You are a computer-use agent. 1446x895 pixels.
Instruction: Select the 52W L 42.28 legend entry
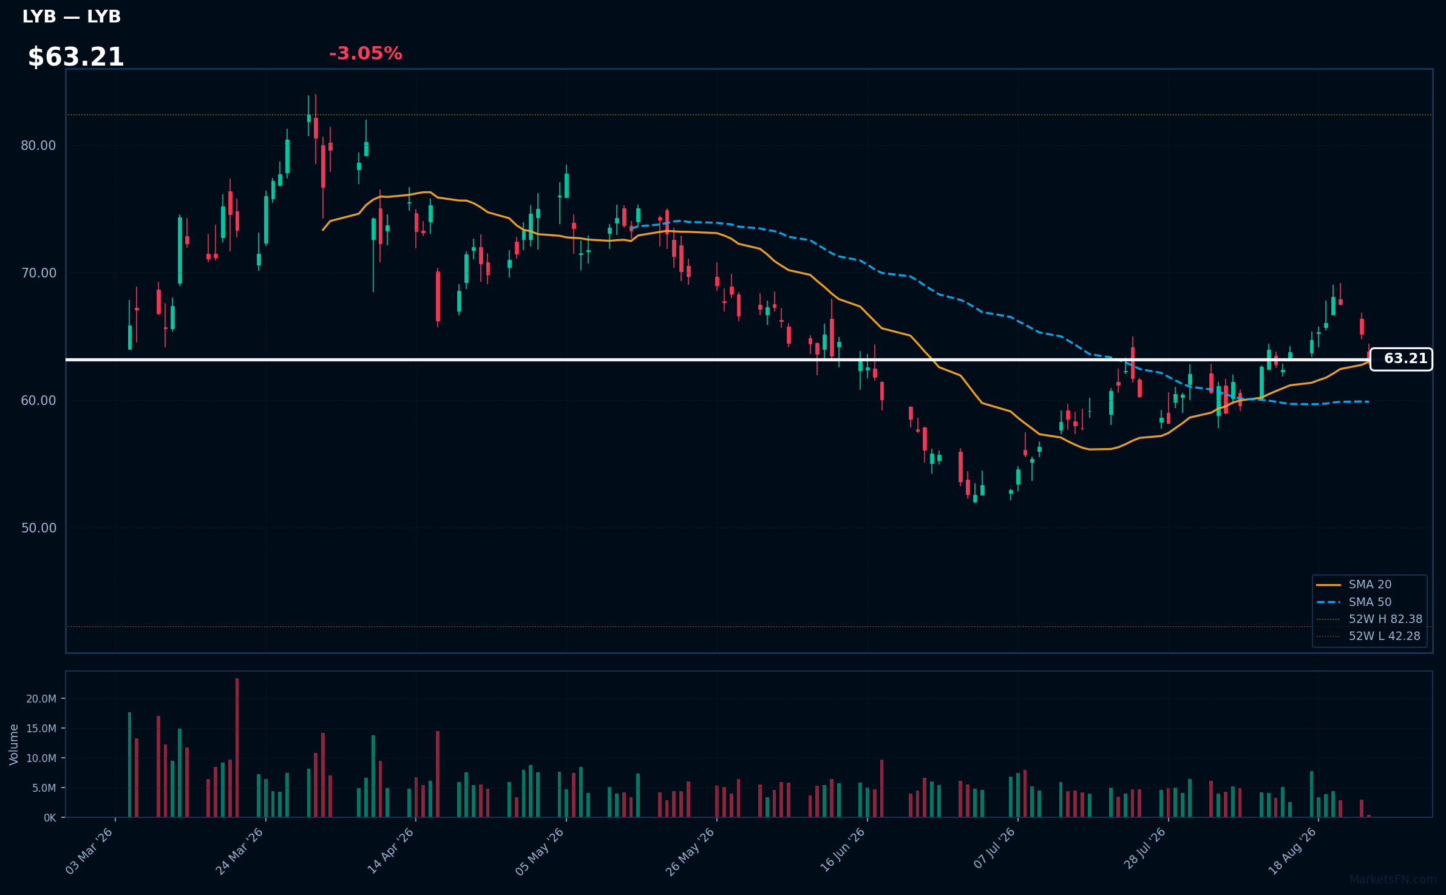pos(1369,636)
